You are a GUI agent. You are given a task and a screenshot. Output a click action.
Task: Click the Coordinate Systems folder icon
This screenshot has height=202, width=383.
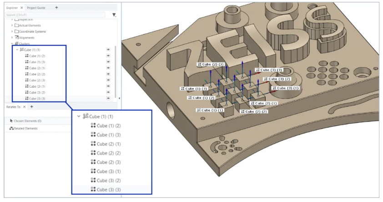[x=17, y=31]
